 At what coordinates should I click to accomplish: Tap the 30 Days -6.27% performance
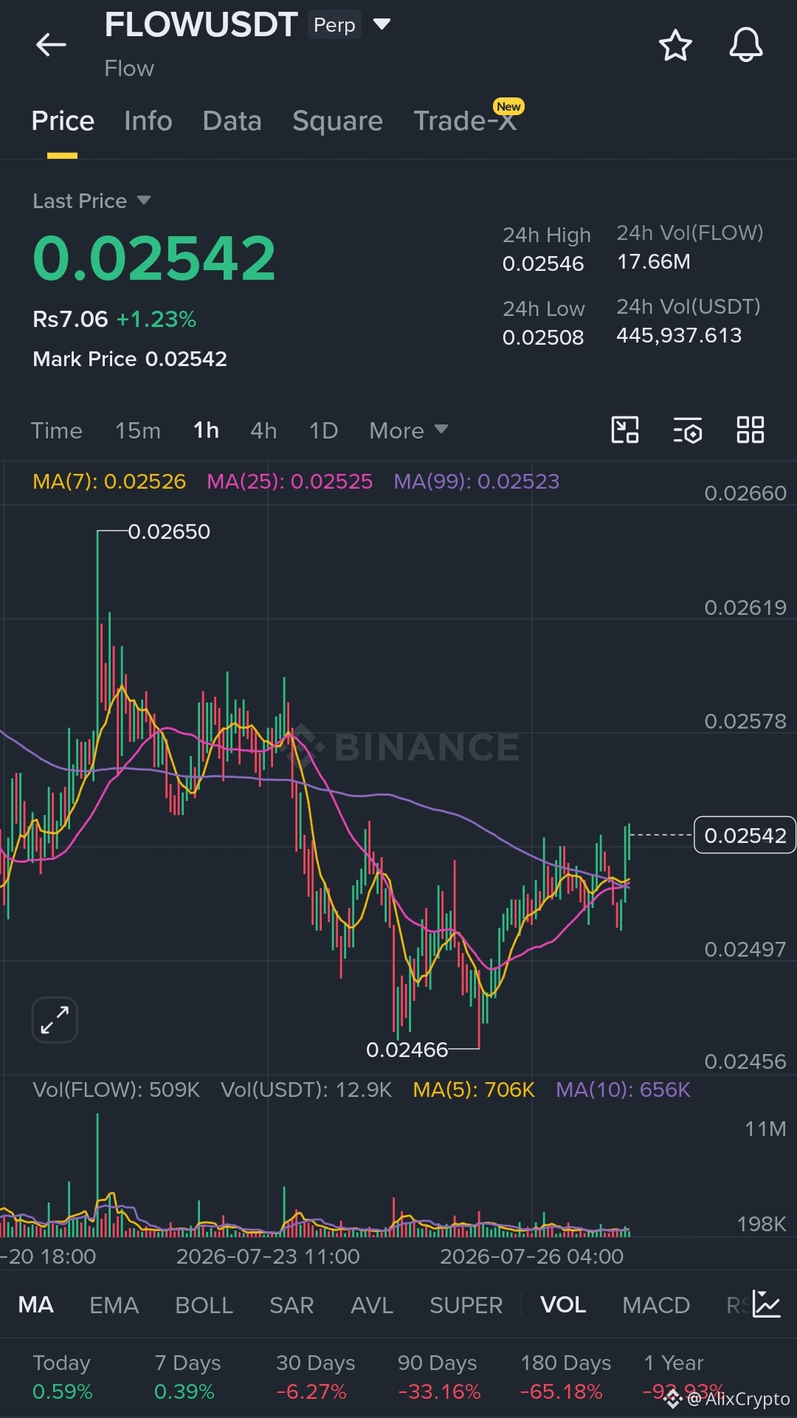tap(315, 1377)
